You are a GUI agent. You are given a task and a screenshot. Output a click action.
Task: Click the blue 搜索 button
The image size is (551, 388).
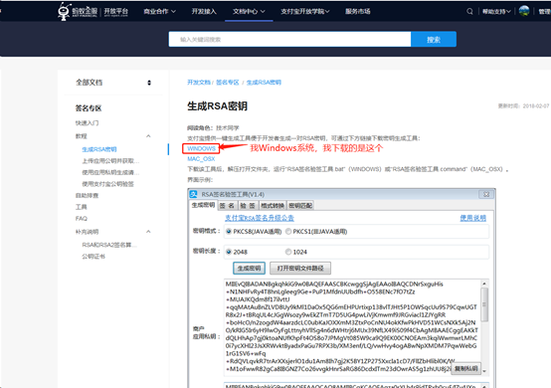click(434, 39)
